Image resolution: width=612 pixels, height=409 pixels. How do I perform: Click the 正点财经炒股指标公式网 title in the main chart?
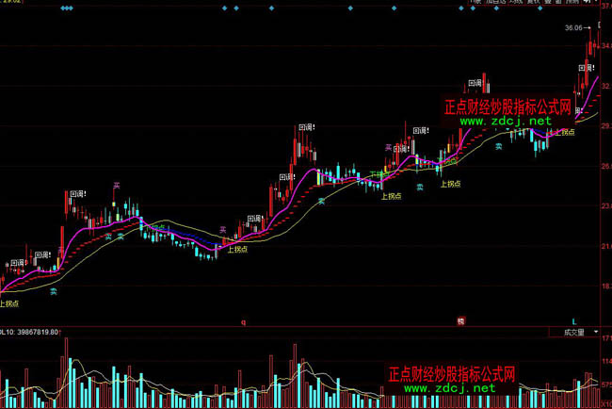(x=507, y=108)
